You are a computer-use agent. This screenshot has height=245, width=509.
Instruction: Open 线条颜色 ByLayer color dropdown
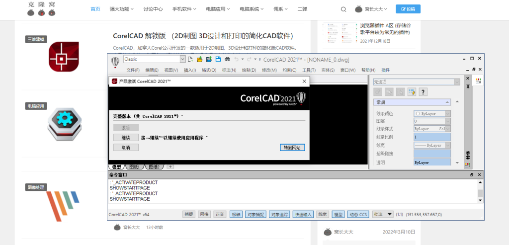[x=432, y=114]
